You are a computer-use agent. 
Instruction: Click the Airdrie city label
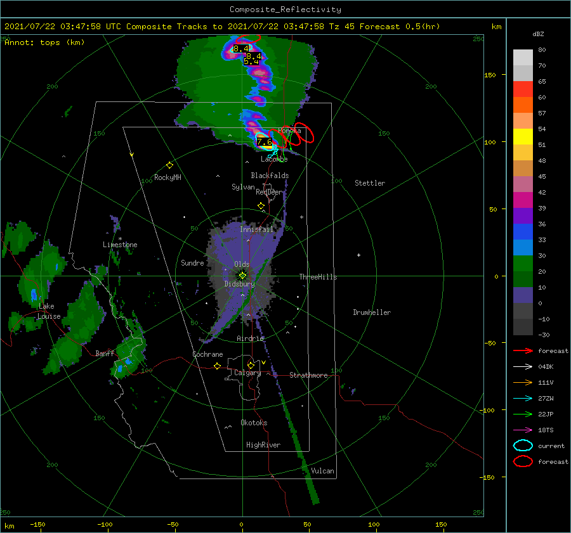click(x=250, y=338)
